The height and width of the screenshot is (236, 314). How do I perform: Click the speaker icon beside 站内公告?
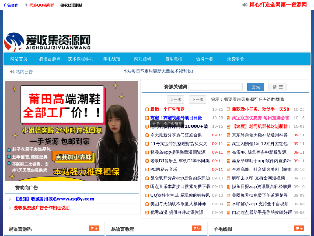[x=12, y=72]
